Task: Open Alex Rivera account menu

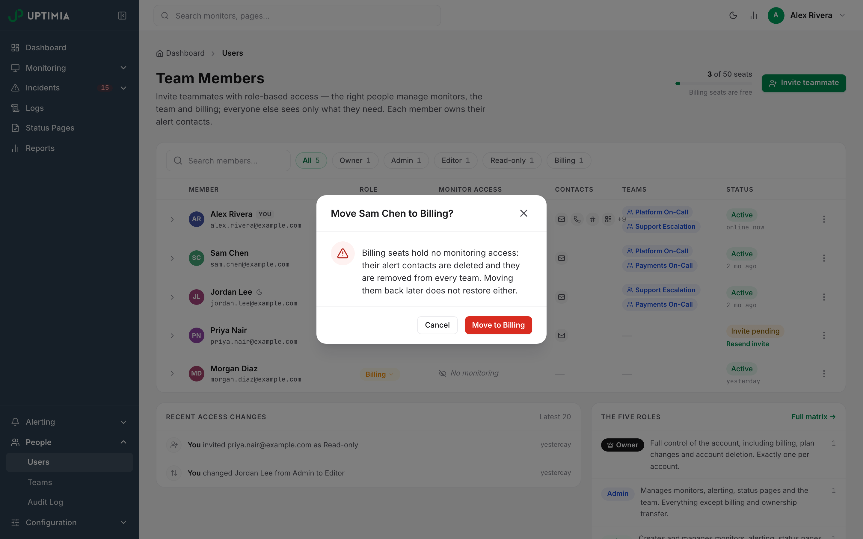Action: pyautogui.click(x=807, y=15)
